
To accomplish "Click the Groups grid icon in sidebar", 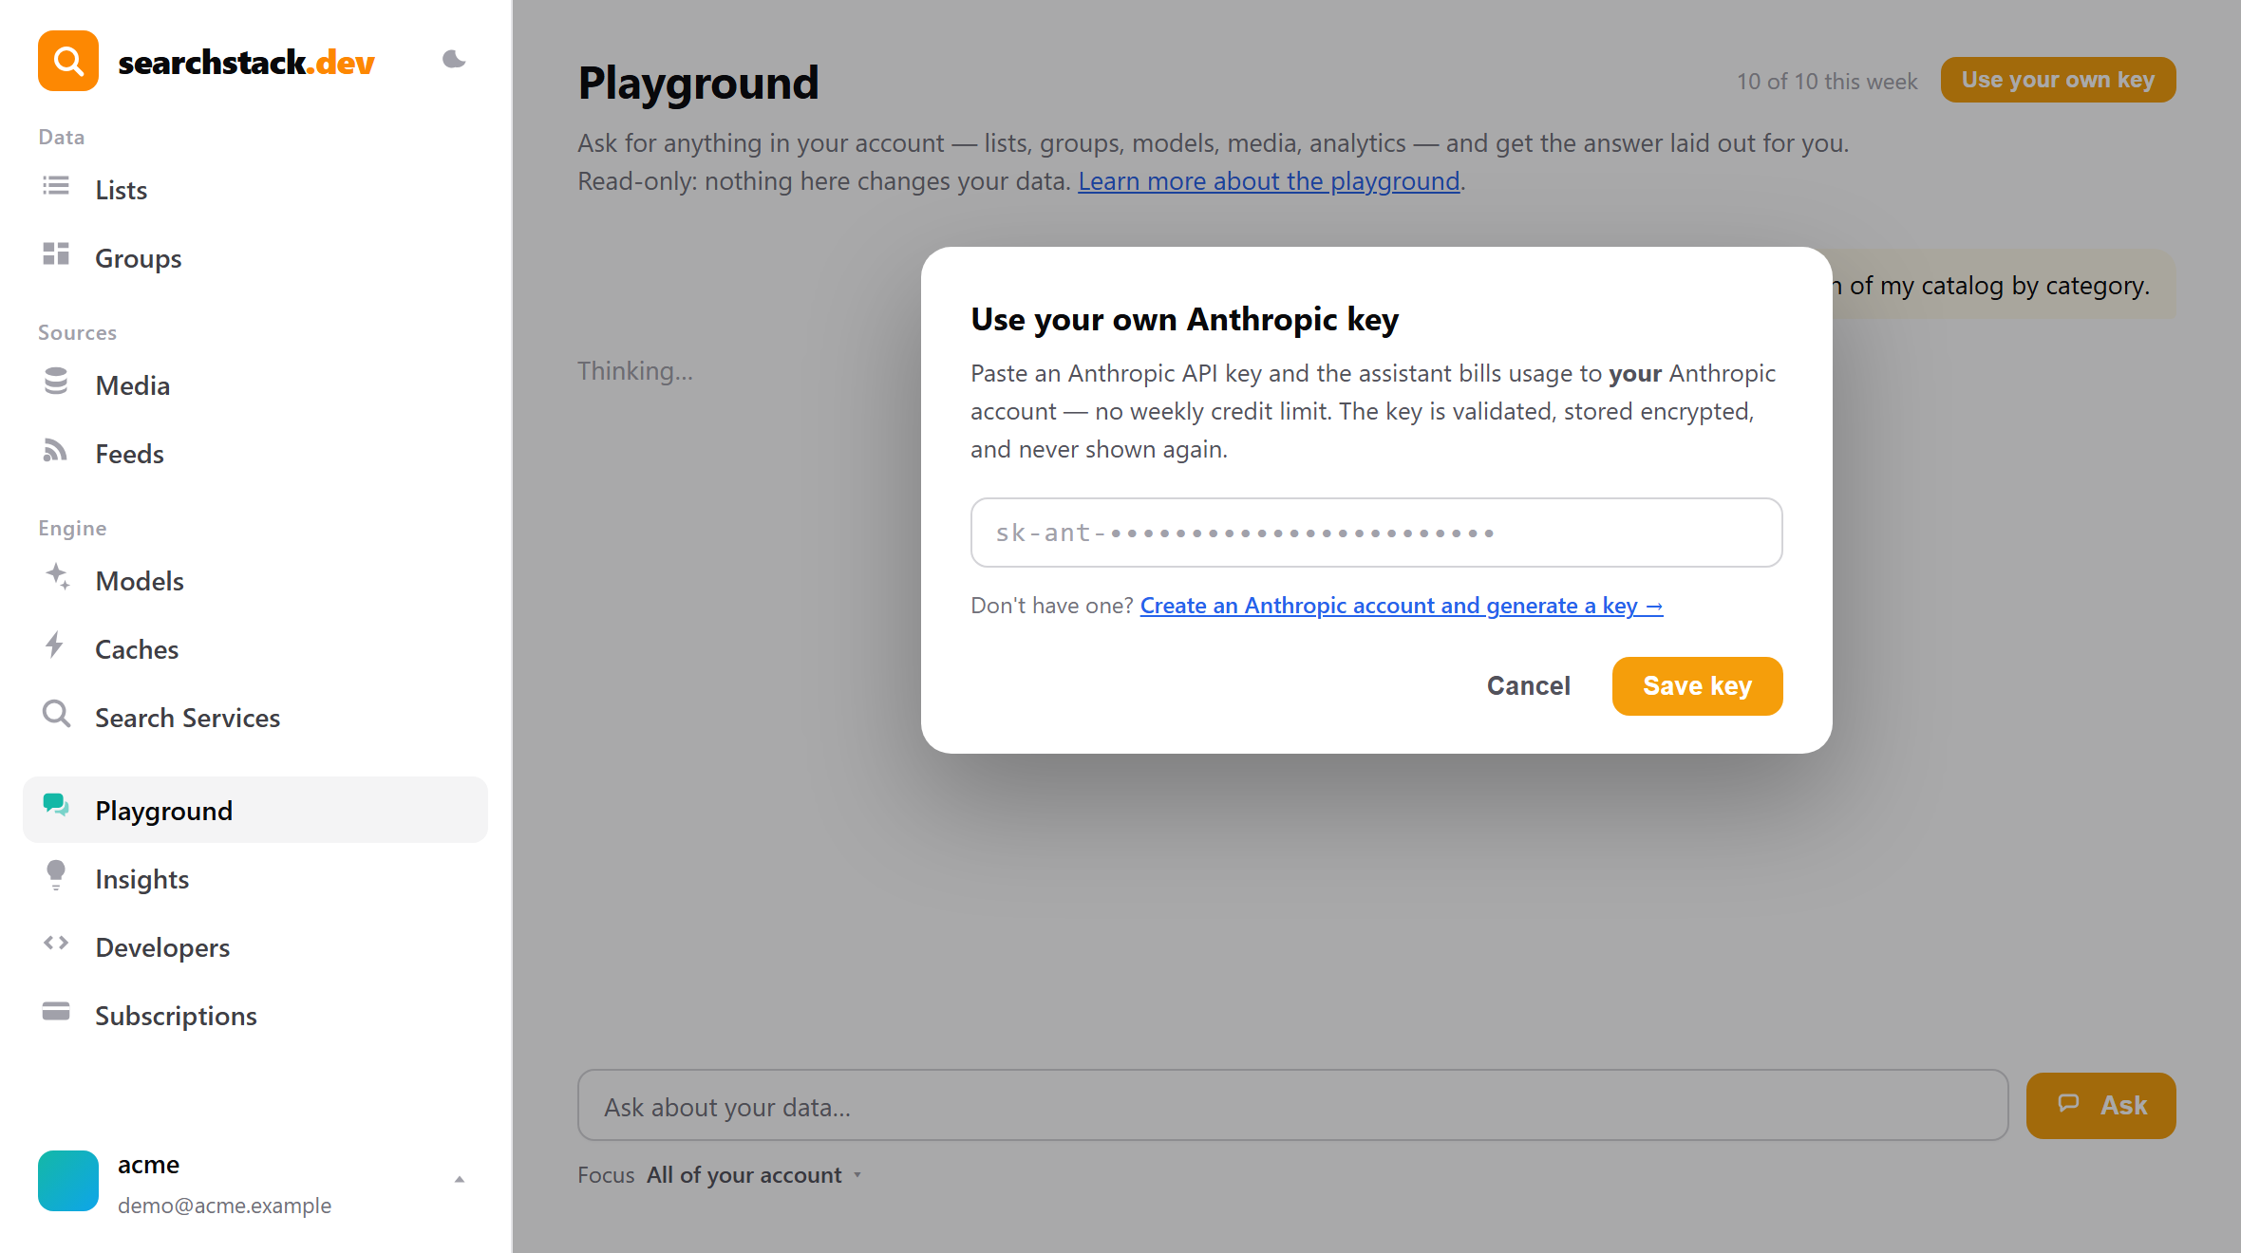I will click(x=56, y=254).
